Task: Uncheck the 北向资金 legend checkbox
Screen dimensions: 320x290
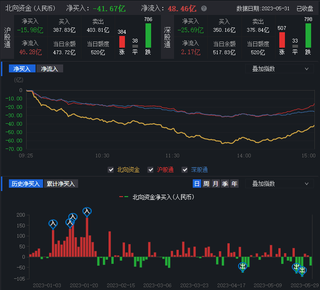Action: pyautogui.click(x=111, y=170)
